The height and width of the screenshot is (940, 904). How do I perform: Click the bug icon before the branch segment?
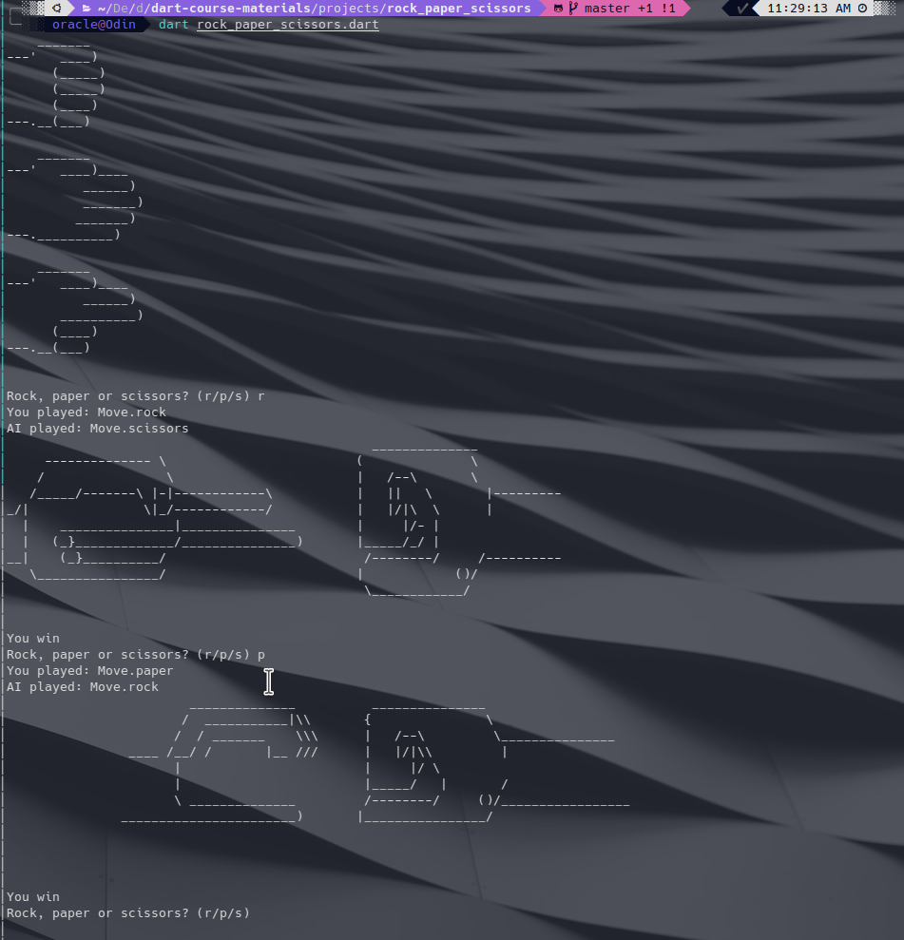558,8
